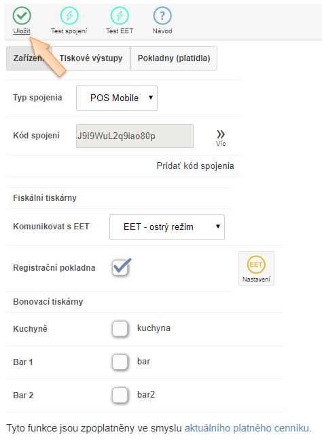The height and width of the screenshot is (441, 322).
Task: Expand more options with Víc arrows
Action: click(221, 138)
